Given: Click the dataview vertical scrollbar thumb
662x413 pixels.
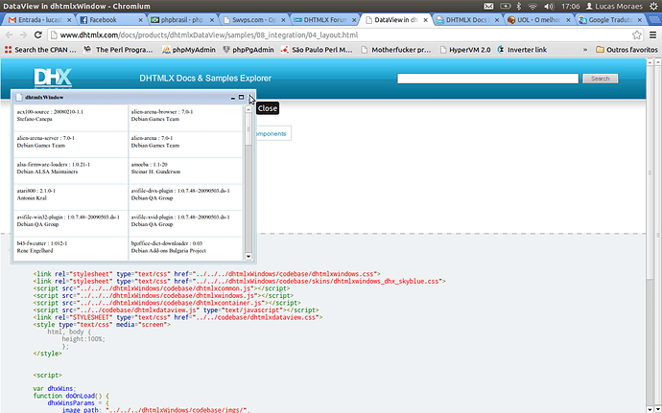Looking at the screenshot, I should click(248, 128).
